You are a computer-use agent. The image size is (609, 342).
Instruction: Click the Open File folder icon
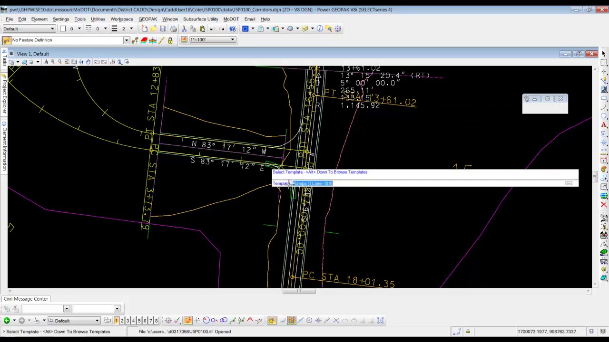click(153, 28)
